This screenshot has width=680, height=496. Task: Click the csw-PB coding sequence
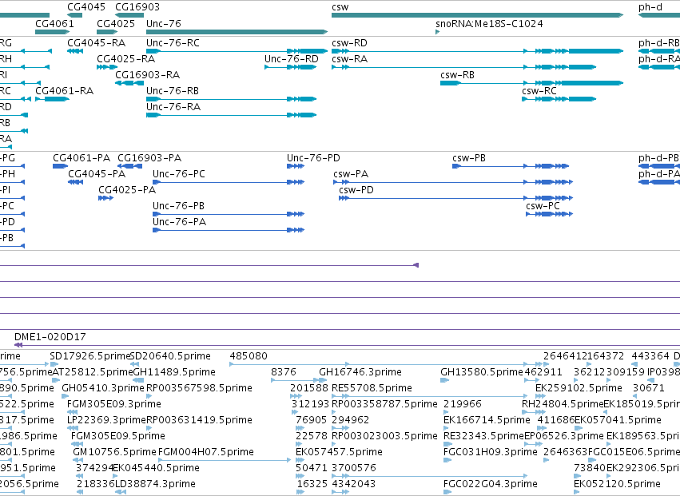[x=511, y=166]
